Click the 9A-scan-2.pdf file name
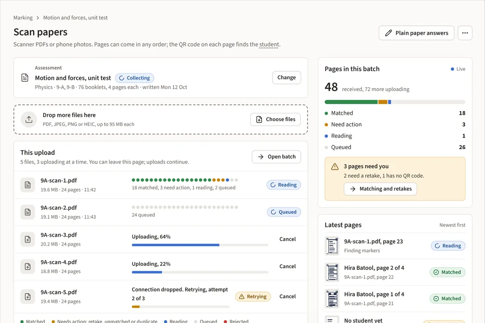Image resolution: width=485 pixels, height=323 pixels. point(59,208)
